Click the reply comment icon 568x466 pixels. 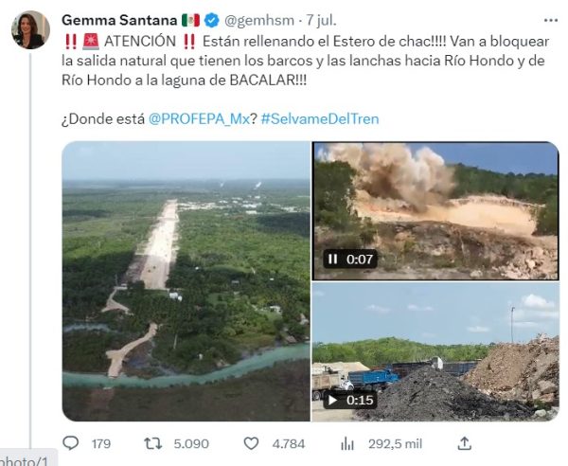(x=70, y=442)
